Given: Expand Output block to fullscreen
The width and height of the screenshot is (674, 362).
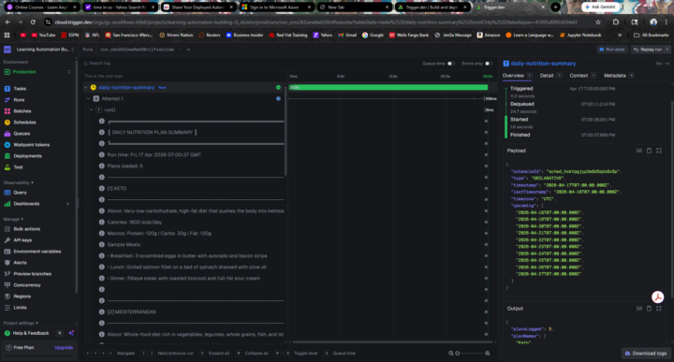Looking at the screenshot, I should pos(659,309).
